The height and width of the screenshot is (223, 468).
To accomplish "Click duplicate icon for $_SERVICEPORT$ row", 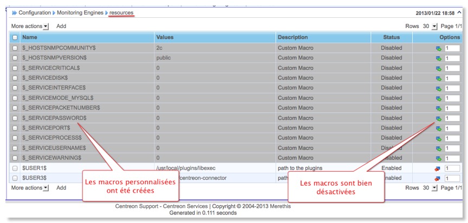I will pos(438,128).
